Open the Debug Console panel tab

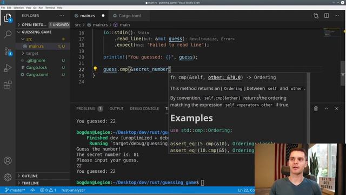(144, 108)
